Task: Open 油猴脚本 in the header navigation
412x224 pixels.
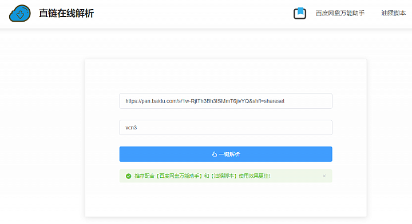Action: coord(393,13)
